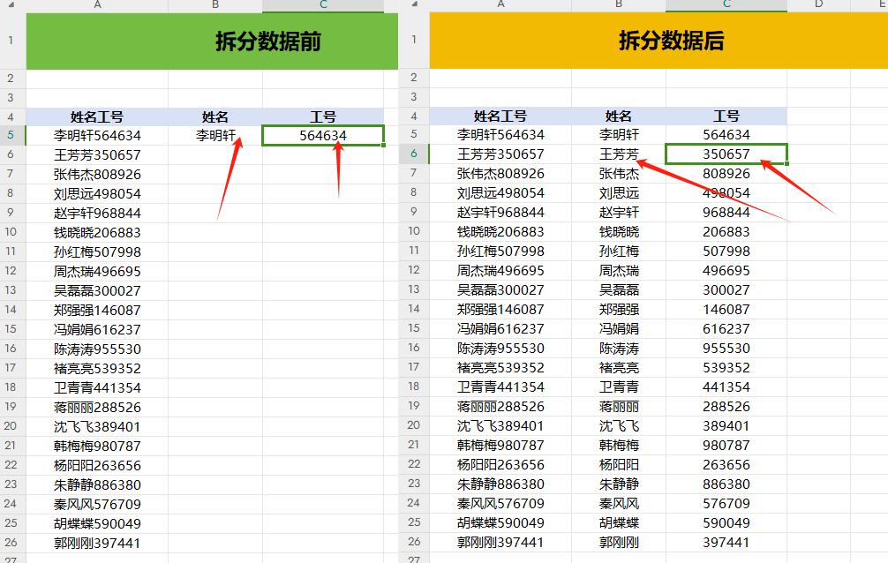Select the 工号 header cell in the 拆分数据后 sheet

click(726, 116)
